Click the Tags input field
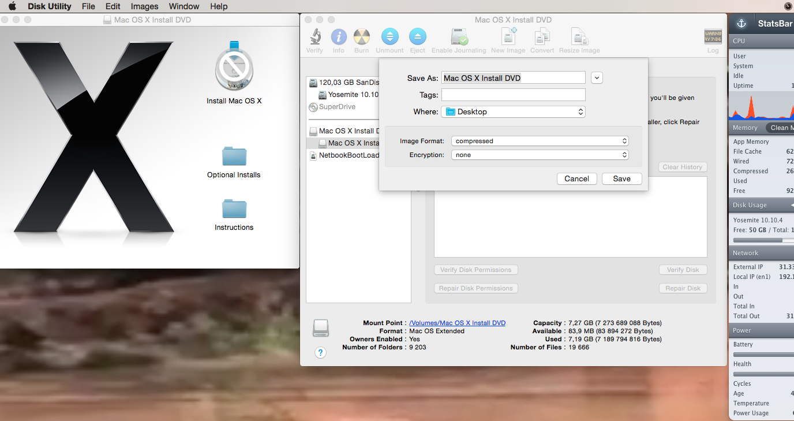This screenshot has height=421, width=794. [x=514, y=95]
